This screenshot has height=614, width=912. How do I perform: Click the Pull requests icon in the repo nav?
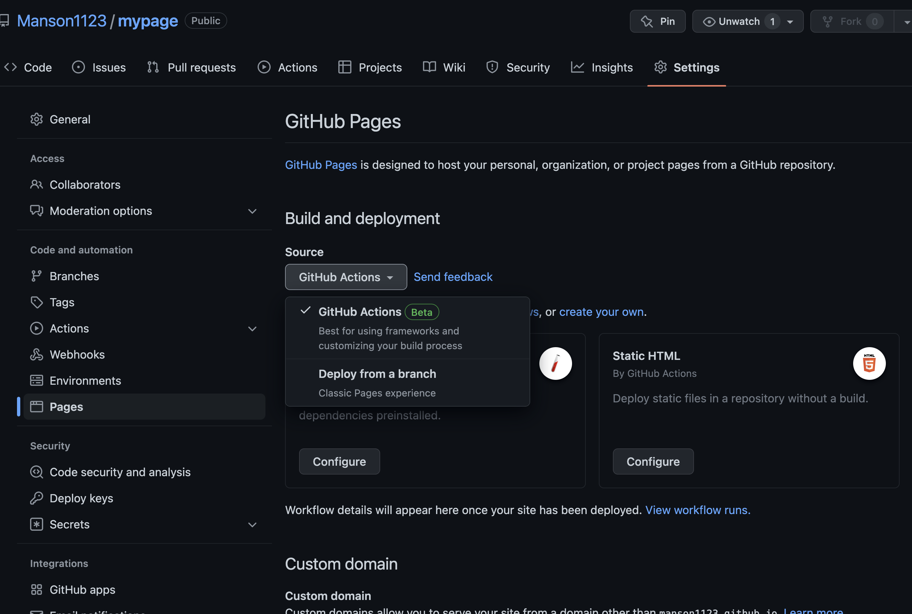tap(153, 67)
